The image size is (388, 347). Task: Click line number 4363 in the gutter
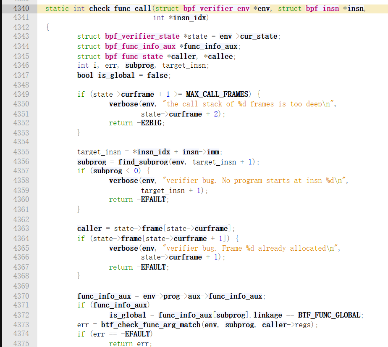21,228
